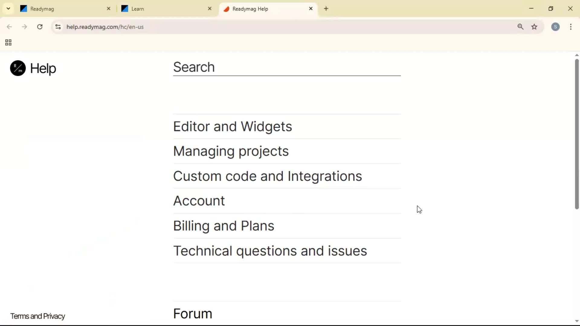The height and width of the screenshot is (326, 580).
Task: Click the tab grid icon below the toolbar
Action: (8, 42)
